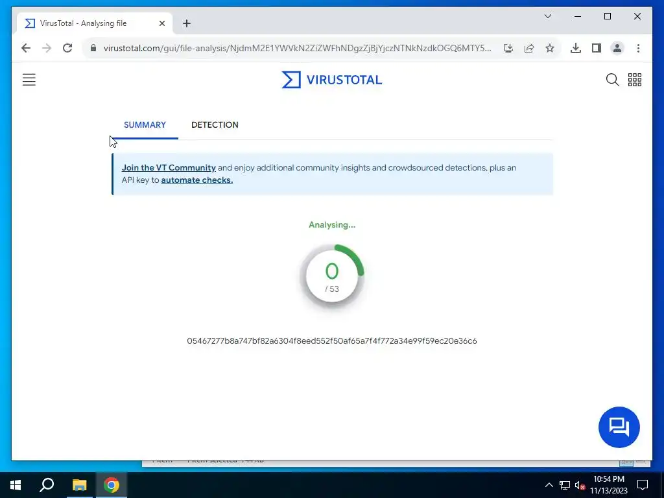
Task: Open Chrome downloads icon
Action: 576,48
